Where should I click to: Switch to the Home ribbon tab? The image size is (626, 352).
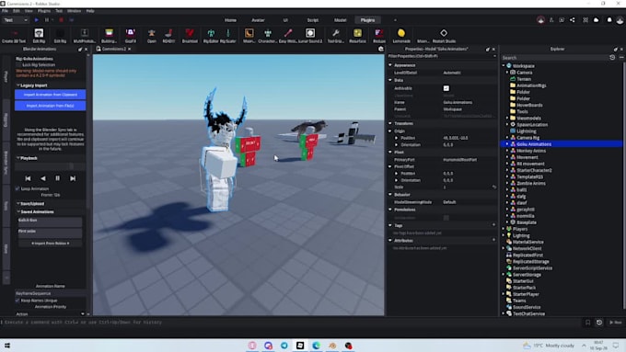[x=230, y=20]
